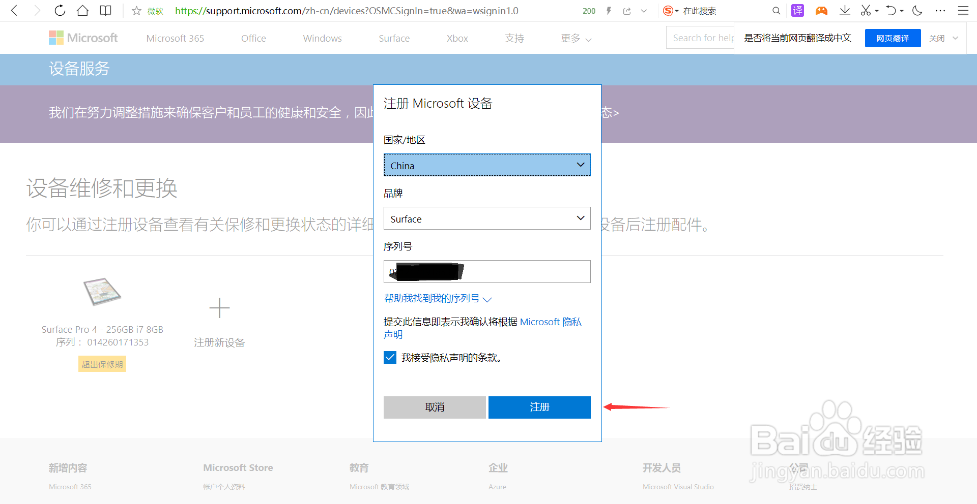Click the Microsoft logo
The image size is (977, 504).
coord(83,38)
